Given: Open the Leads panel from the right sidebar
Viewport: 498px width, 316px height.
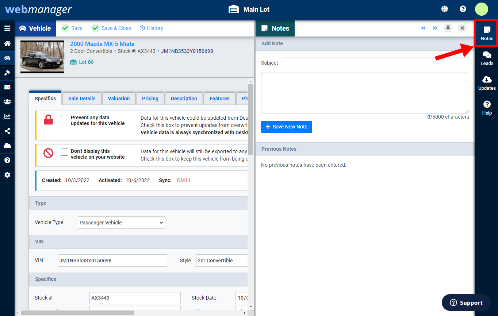Looking at the screenshot, I should 487,58.
